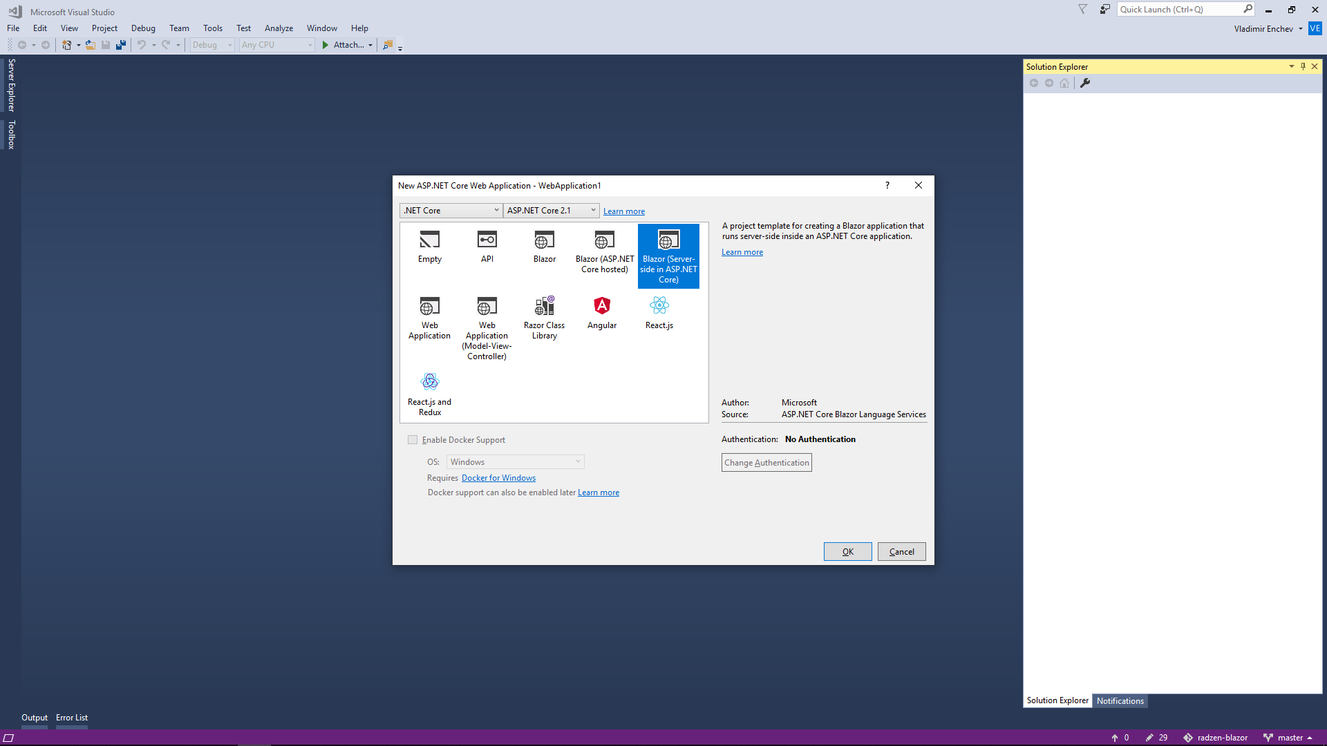
Task: Click the Change Authentication button
Action: tap(766, 463)
